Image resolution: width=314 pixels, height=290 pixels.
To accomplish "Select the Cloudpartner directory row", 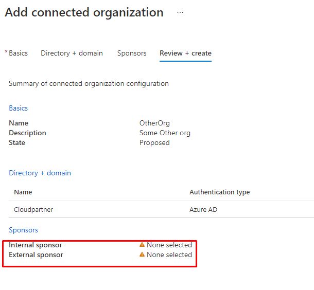I will coord(33,209).
